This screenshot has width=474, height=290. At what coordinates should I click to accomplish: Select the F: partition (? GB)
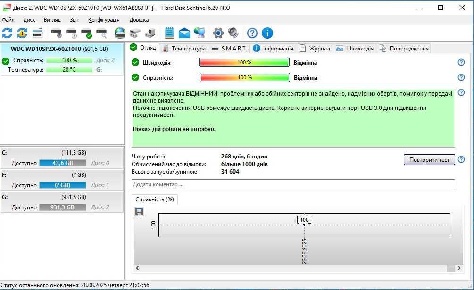[62, 180]
